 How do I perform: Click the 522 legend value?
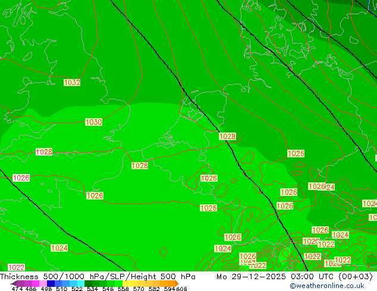point(77,289)
